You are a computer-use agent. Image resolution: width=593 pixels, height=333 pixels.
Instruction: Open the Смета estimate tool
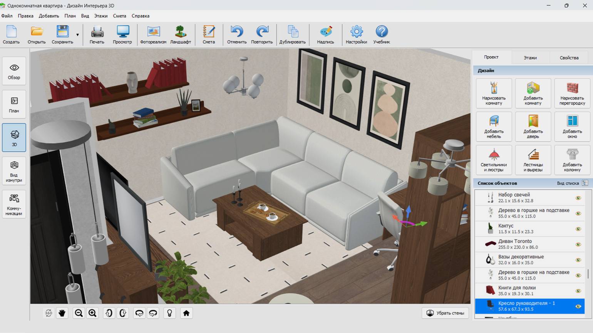point(209,35)
